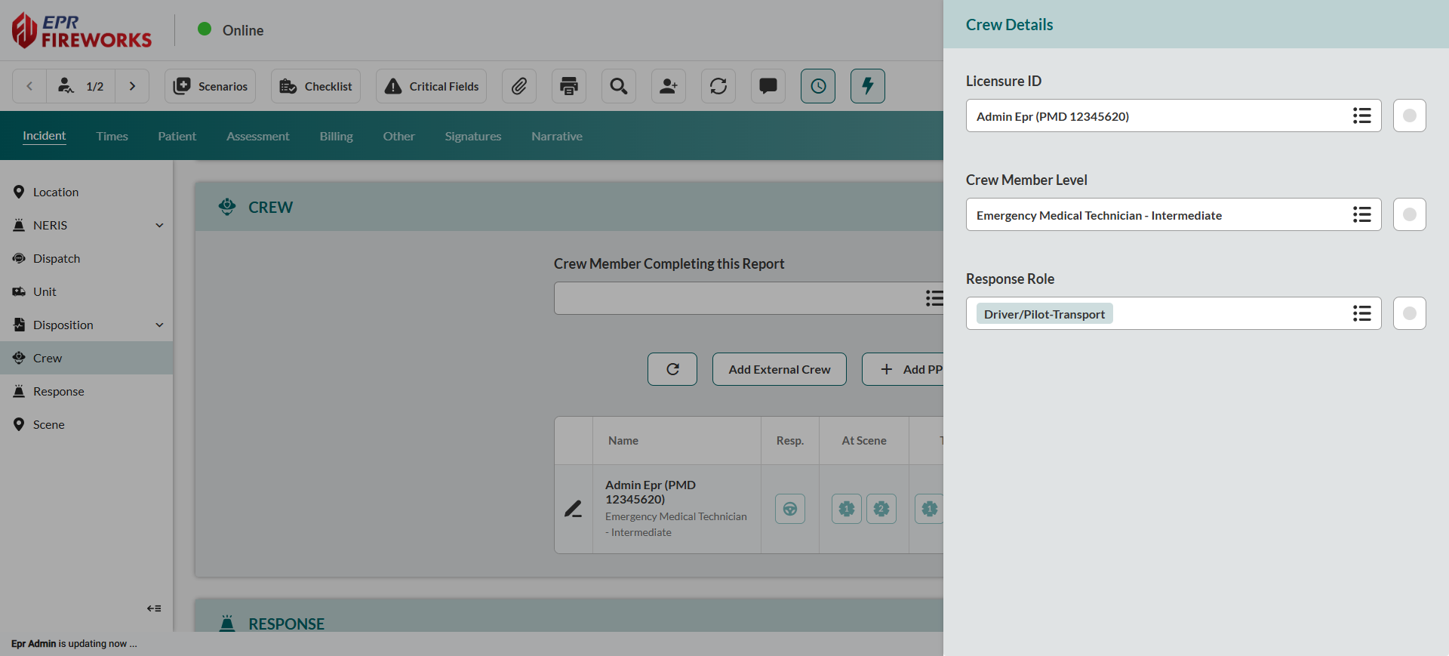Show Critical Fields

click(431, 86)
